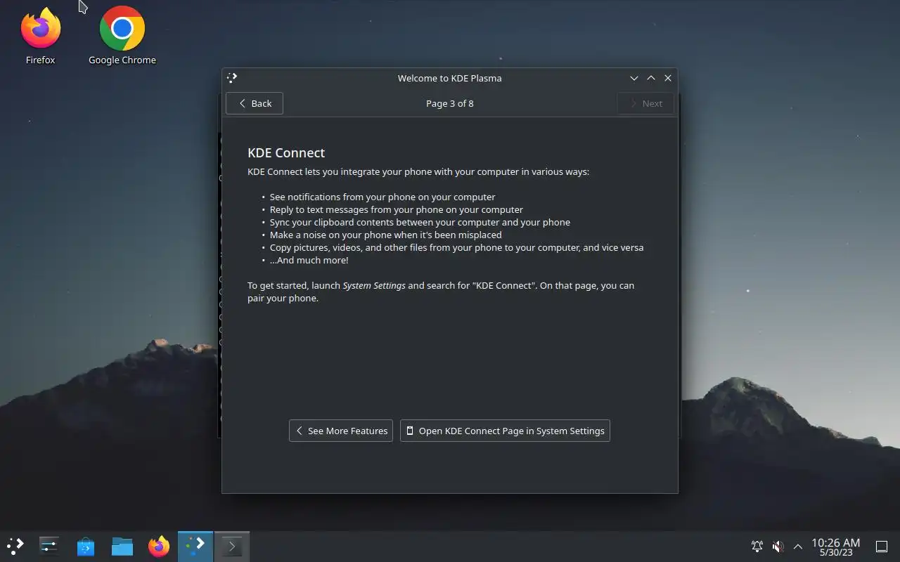Click the See More Features button
Image resolution: width=900 pixels, height=562 pixels.
point(341,431)
